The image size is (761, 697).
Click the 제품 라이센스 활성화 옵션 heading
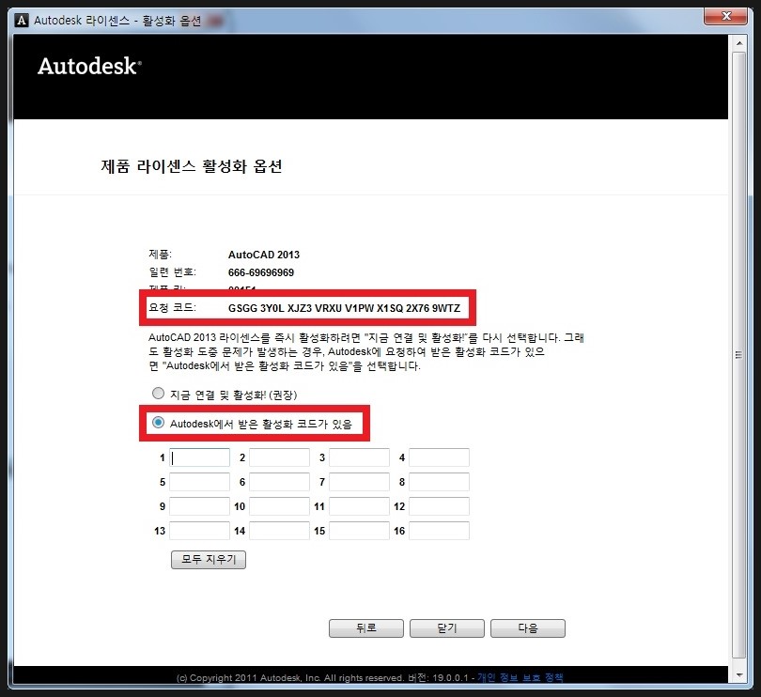(x=192, y=166)
